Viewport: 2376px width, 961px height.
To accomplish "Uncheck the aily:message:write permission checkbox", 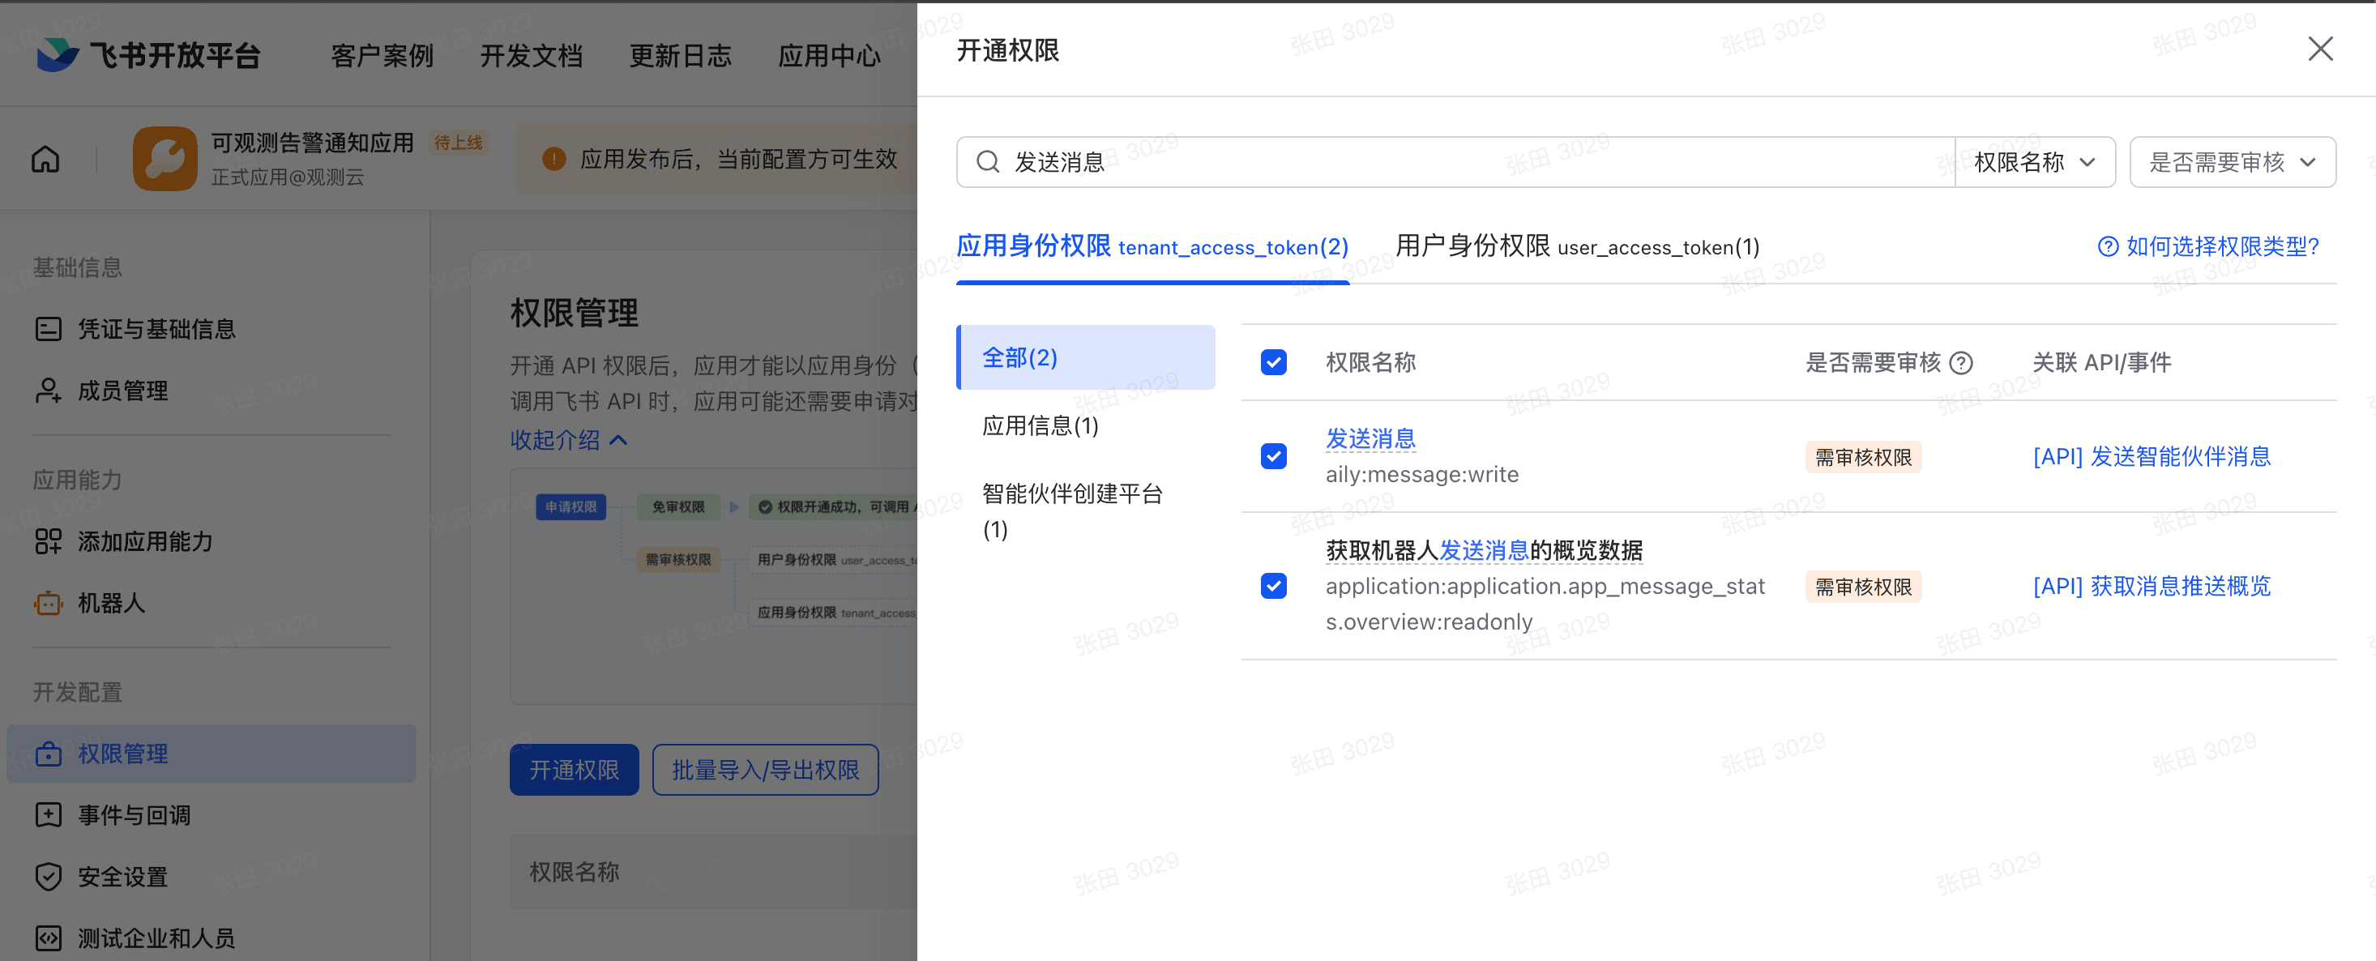I will pyautogui.click(x=1273, y=456).
